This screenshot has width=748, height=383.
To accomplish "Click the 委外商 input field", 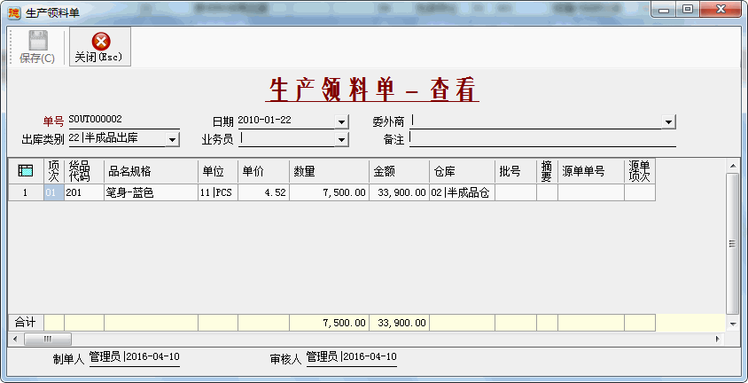I will click(537, 121).
